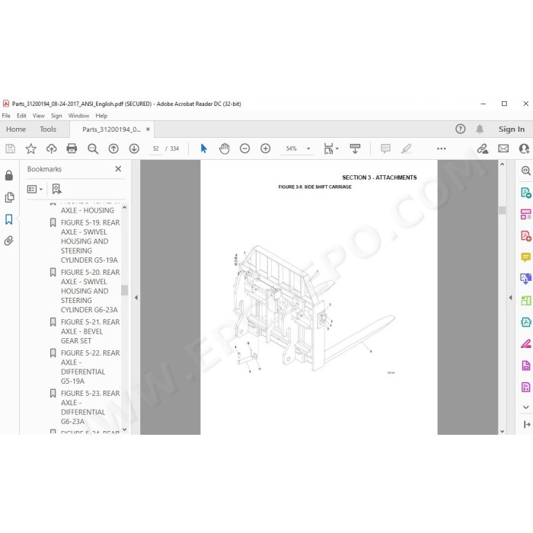Viewport: 533px width, 533px height.
Task: Toggle Bookmarks panel ribbon icon
Action: pos(9,219)
